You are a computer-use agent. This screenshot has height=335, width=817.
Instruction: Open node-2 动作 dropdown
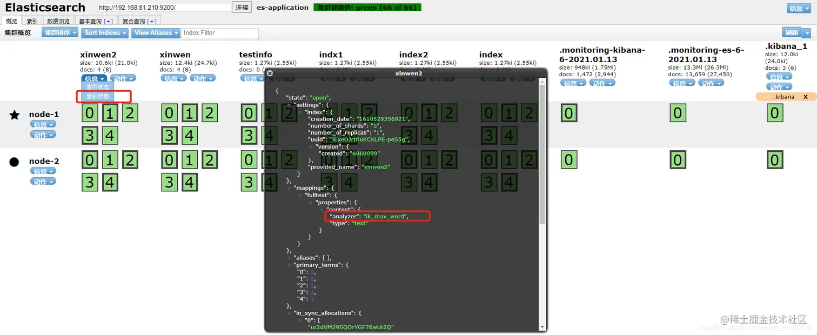(x=43, y=182)
